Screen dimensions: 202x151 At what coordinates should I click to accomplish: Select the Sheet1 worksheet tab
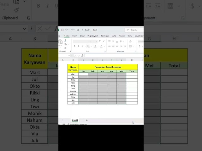[x=75, y=120]
